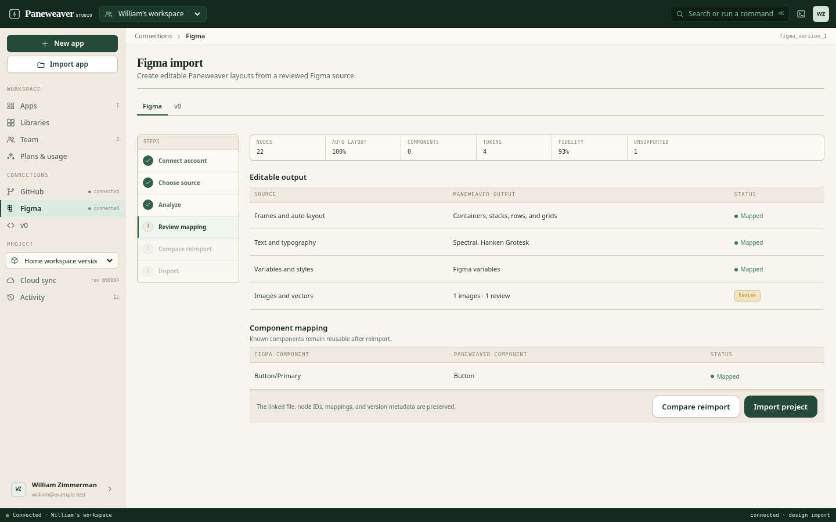
Task: Open the William's workspace switcher dropdown
Action: (x=153, y=14)
